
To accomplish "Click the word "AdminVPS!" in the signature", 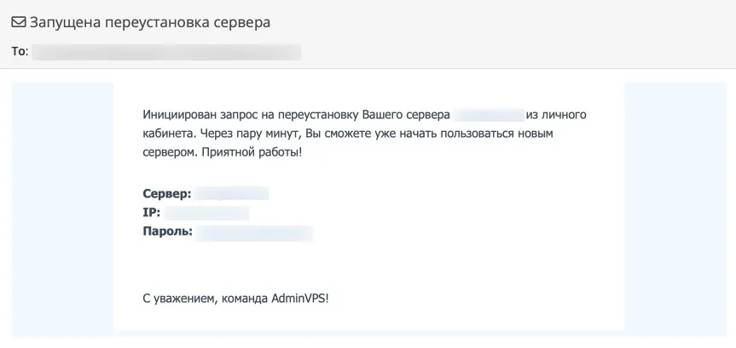I will [300, 298].
